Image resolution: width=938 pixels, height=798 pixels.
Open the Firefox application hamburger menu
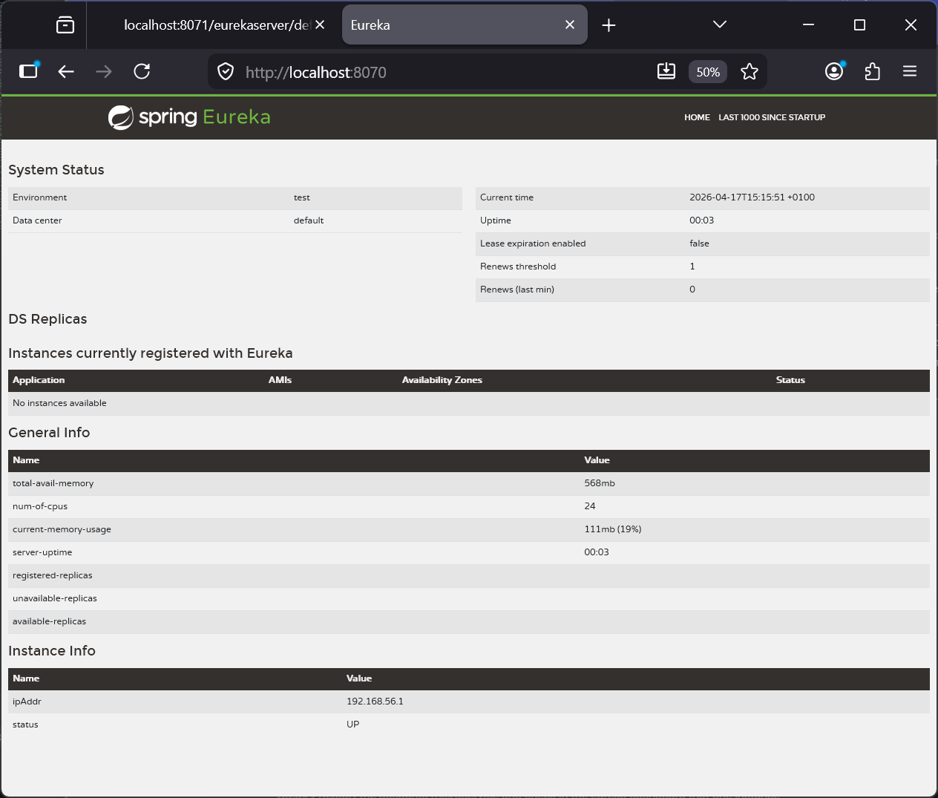pos(910,71)
